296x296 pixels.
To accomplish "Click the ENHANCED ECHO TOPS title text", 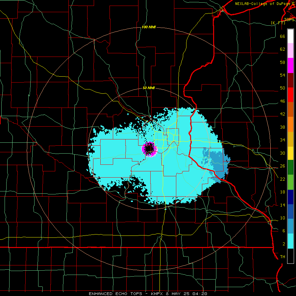I will point(115,294).
